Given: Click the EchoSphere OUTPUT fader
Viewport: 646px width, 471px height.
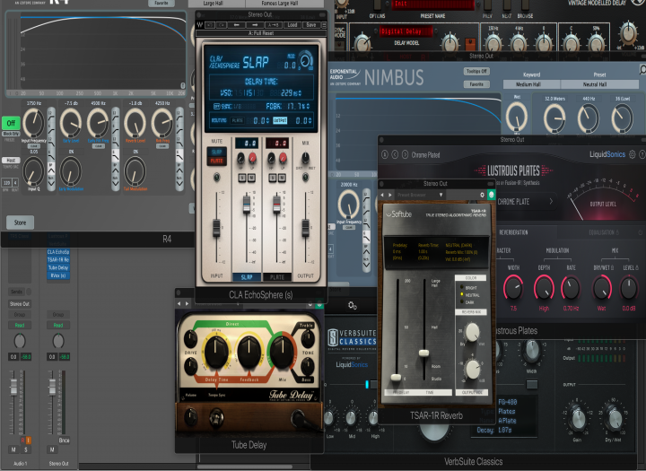Looking at the screenshot, I should [x=305, y=228].
